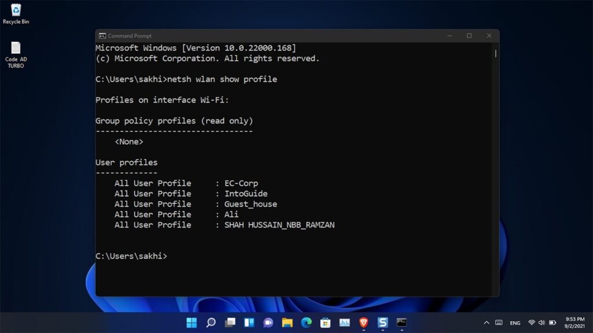Image resolution: width=593 pixels, height=333 pixels.
Task: Launch Teams Chat from the taskbar
Action: (x=268, y=323)
